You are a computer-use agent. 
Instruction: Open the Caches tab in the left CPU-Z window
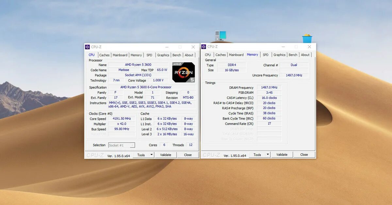105,55
